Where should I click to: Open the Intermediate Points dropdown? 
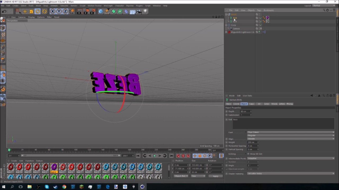click(x=291, y=158)
